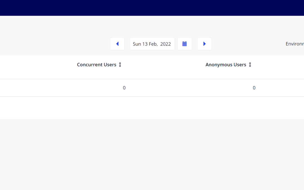Click the Concurrent Users column header text
Screen dimensions: 304x190
click(x=97, y=65)
